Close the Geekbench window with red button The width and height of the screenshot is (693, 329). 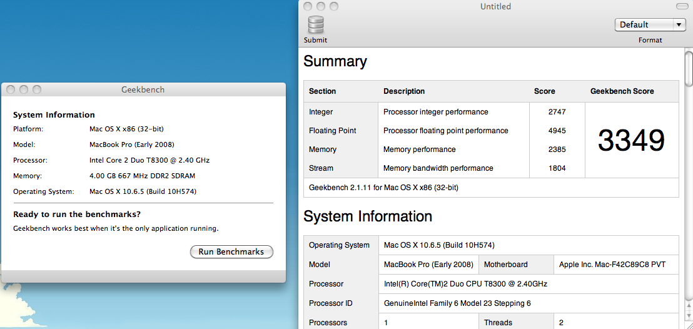point(11,89)
